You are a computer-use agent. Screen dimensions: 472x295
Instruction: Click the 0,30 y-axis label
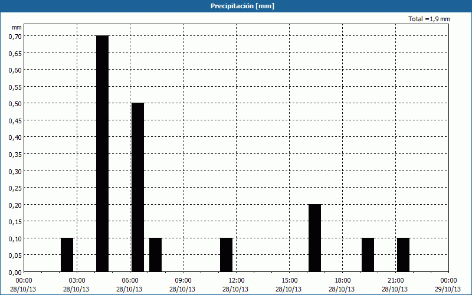15,171
